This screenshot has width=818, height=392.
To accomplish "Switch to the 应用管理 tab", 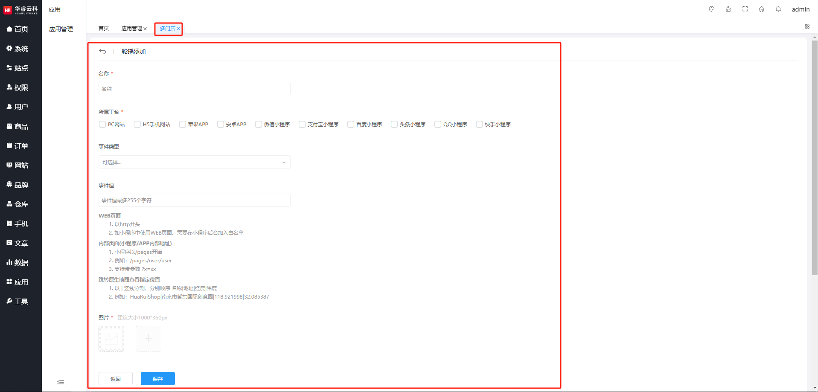I will click(x=131, y=29).
